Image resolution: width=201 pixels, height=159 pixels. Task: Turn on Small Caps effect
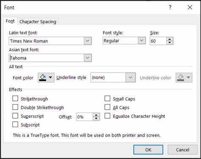click(x=107, y=98)
